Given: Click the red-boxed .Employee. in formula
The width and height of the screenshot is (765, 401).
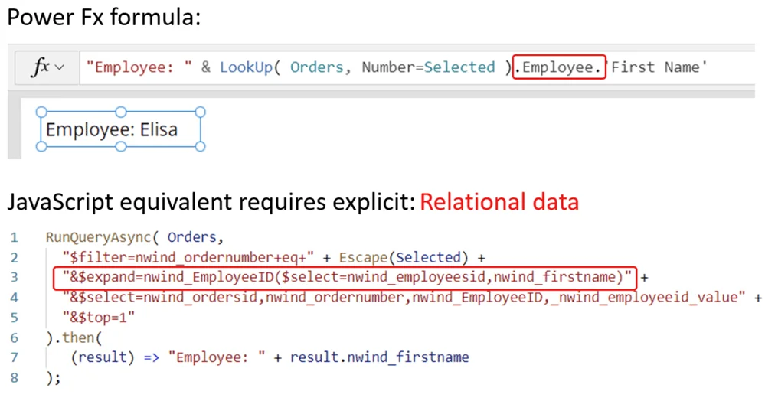Looking at the screenshot, I should (559, 67).
